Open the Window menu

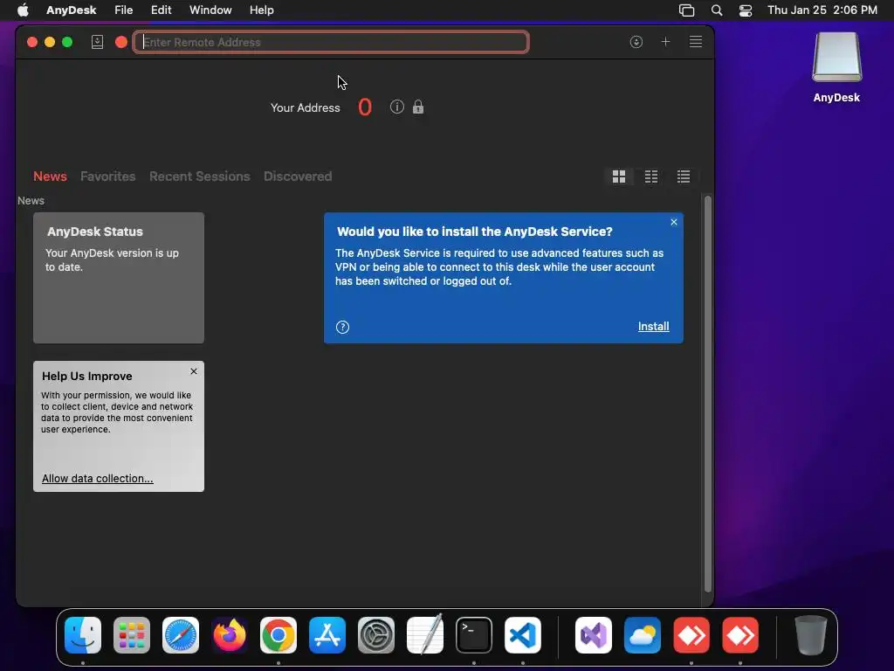(210, 10)
